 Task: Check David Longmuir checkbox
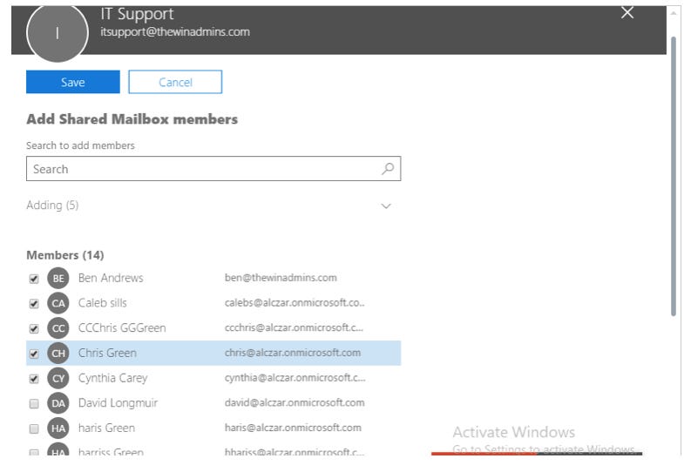(x=34, y=404)
